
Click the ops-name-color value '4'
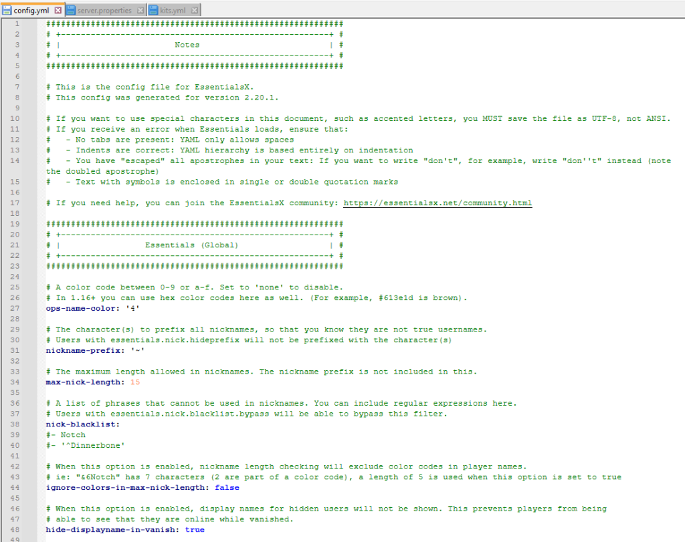tap(134, 308)
